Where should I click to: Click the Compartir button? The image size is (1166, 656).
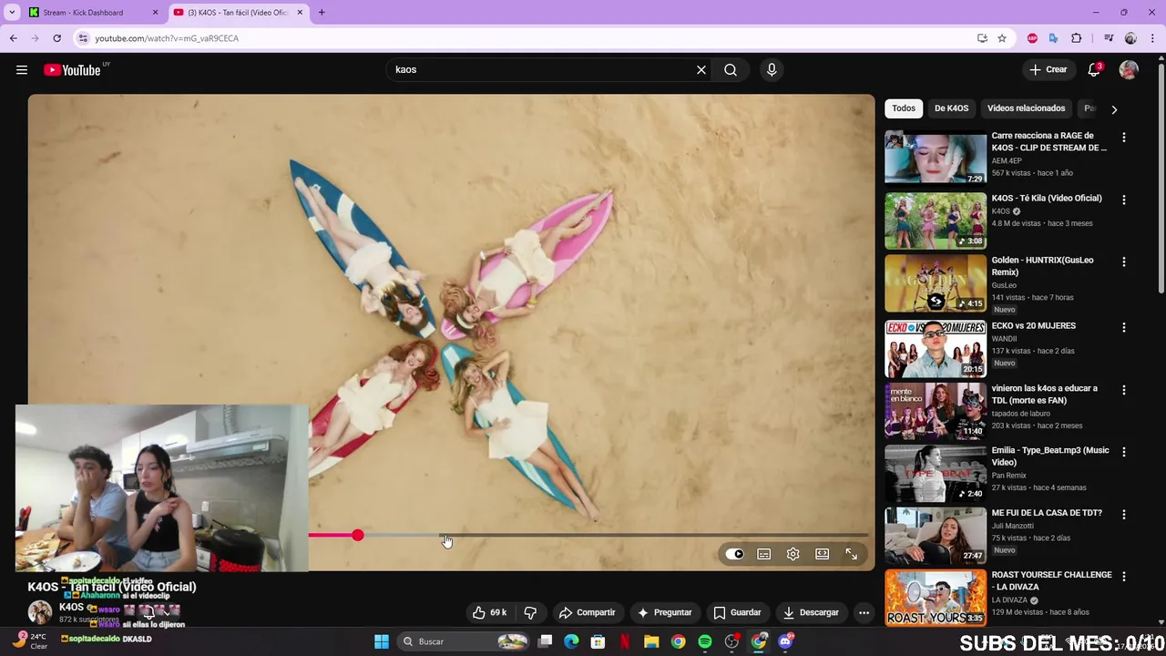point(588,612)
